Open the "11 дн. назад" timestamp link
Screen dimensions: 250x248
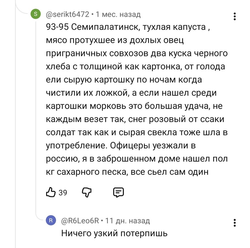[x=128, y=221]
